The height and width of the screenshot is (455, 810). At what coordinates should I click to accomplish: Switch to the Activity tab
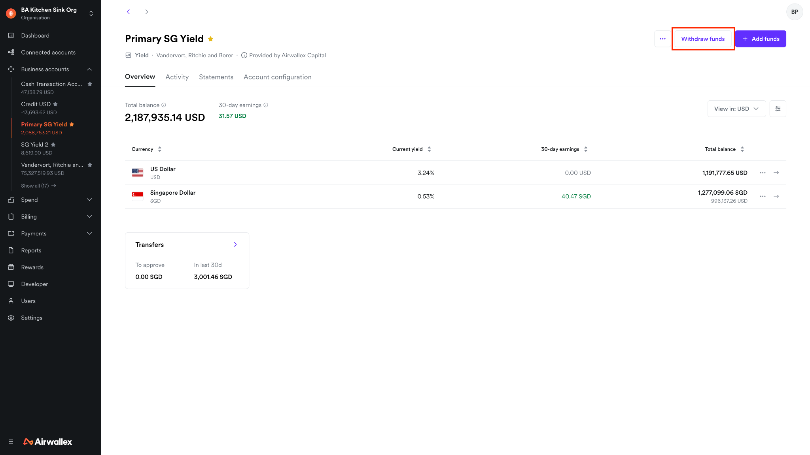coord(177,77)
